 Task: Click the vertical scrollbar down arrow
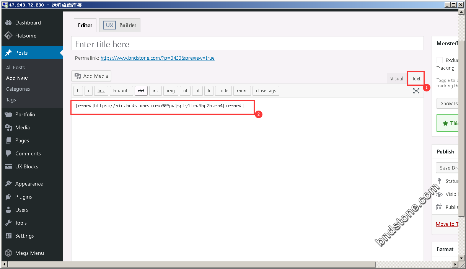(x=462, y=258)
